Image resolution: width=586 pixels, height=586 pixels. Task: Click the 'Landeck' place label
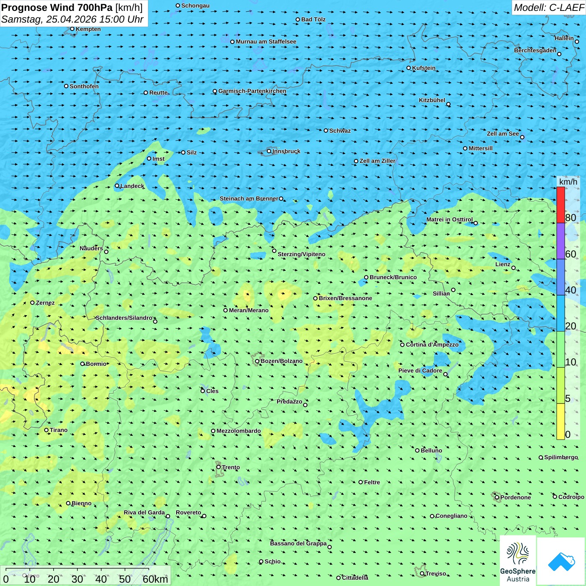(132, 186)
